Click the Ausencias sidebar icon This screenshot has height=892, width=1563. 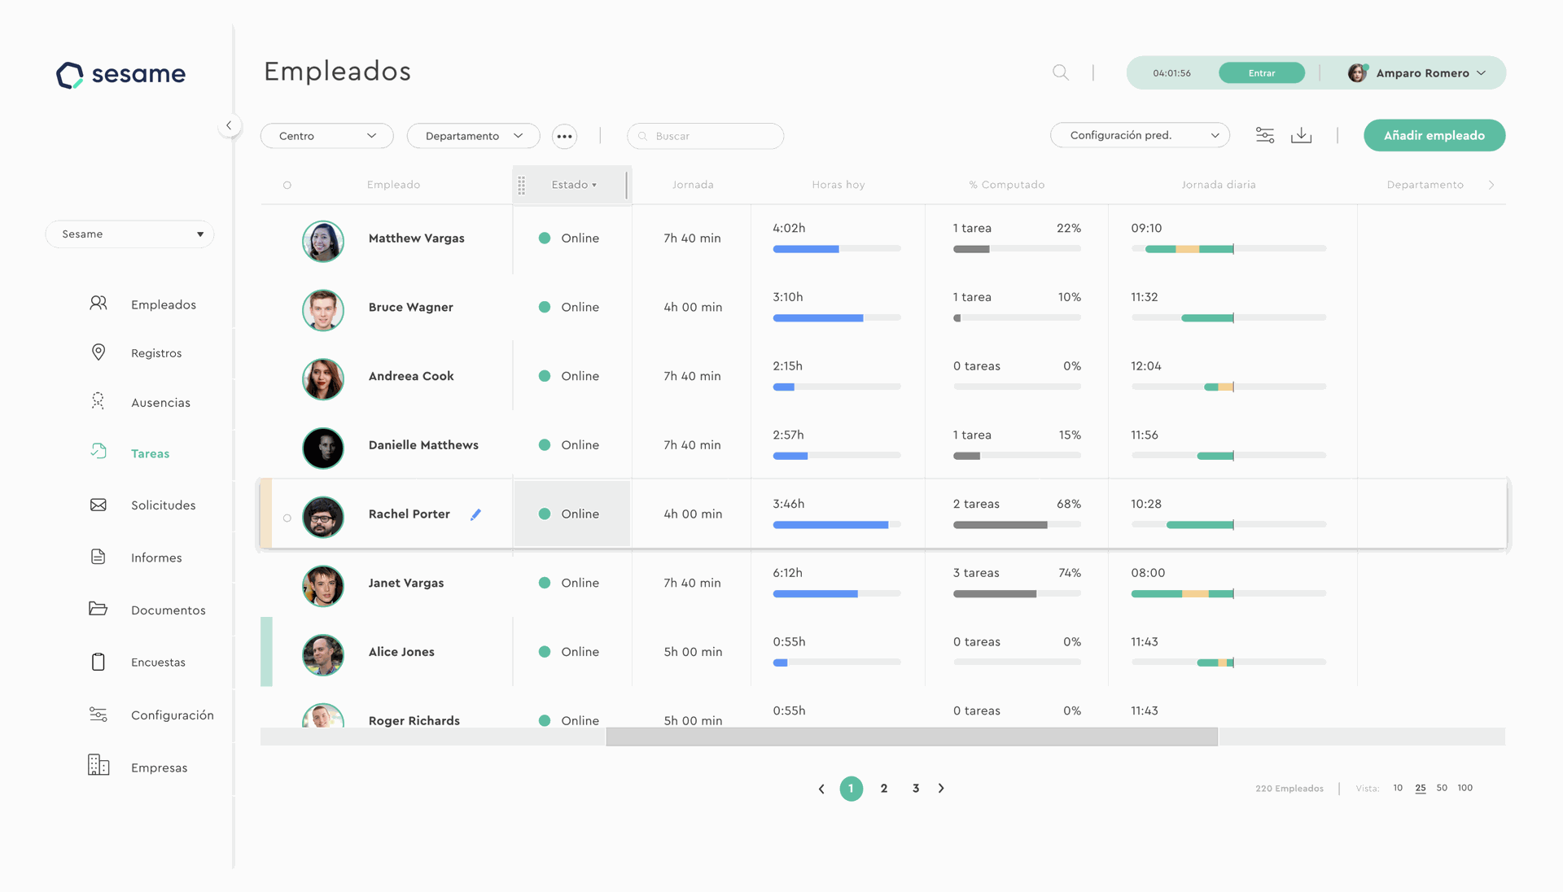tap(98, 401)
